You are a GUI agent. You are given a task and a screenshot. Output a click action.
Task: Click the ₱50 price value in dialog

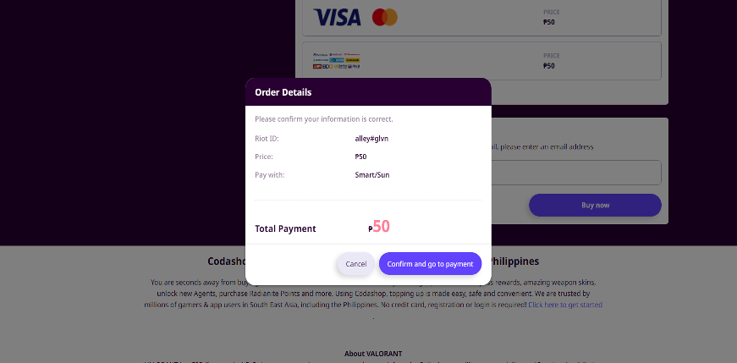[x=360, y=157]
